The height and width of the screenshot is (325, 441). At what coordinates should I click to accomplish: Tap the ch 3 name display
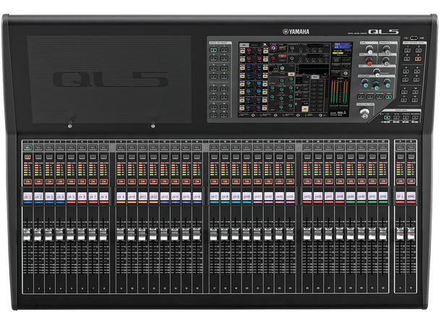coord(49,196)
